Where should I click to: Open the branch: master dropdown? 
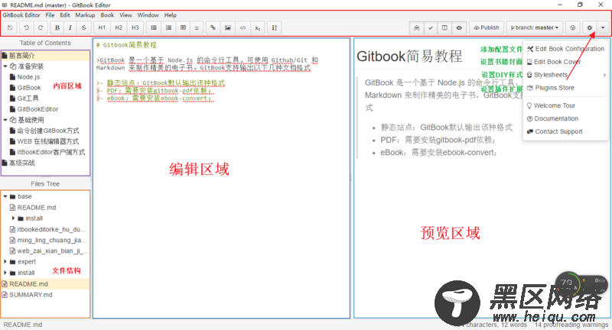(534, 27)
